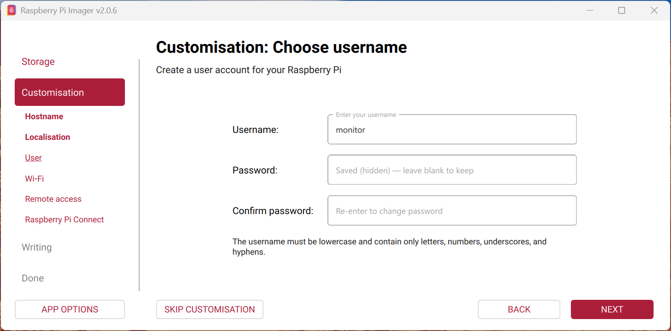Proceed with the NEXT button
This screenshot has width=671, height=331.
pos(612,309)
